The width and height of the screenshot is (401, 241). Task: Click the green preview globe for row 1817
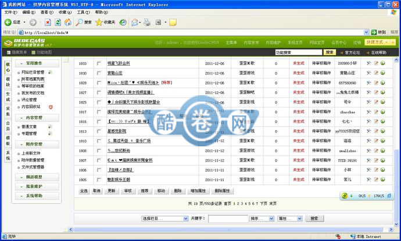(x=383, y=111)
